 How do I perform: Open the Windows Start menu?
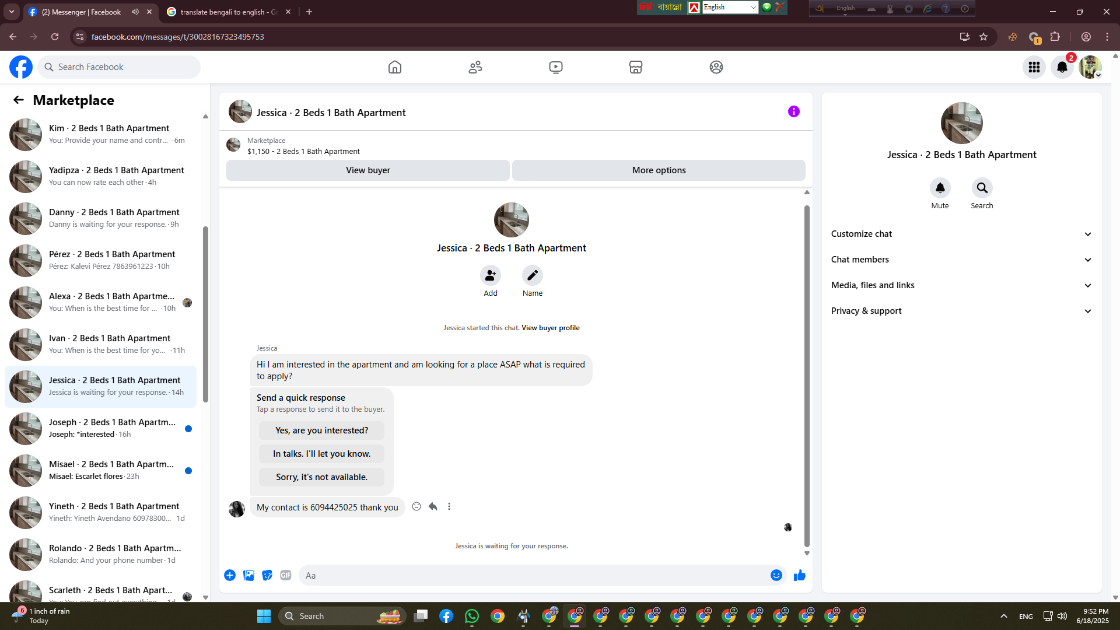click(264, 616)
